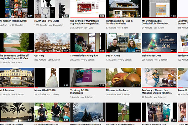Open the 'Wir machen Medien (2021)' thumbnail
188x125 pixels.
(x=17, y=9)
